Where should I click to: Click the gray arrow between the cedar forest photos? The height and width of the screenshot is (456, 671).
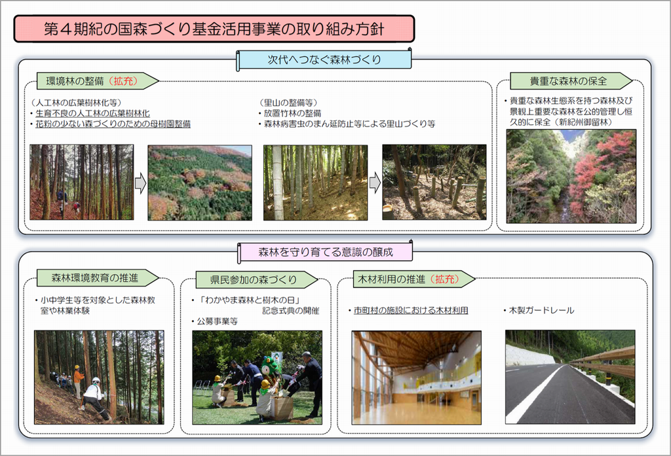point(140,183)
